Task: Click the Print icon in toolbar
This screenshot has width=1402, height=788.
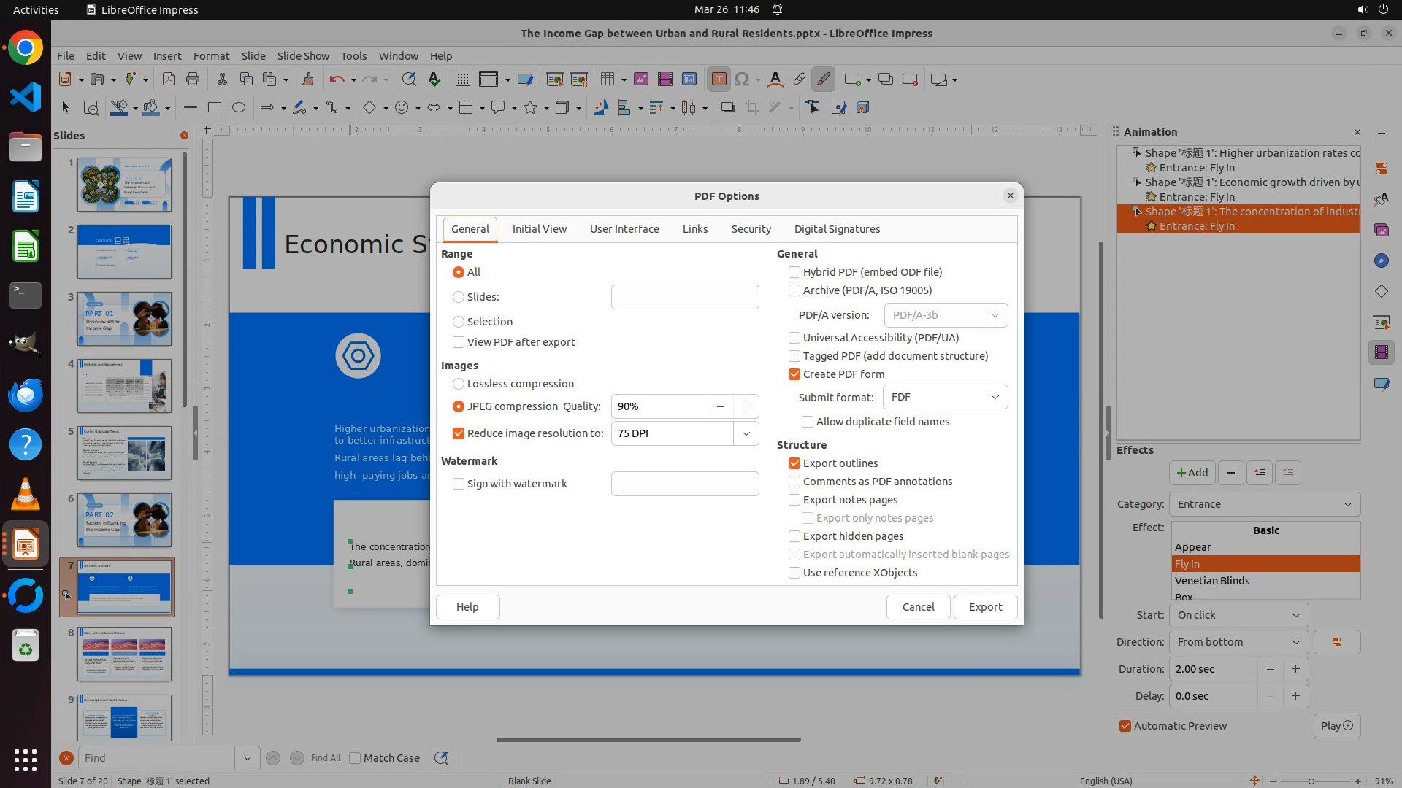Action: tap(193, 80)
